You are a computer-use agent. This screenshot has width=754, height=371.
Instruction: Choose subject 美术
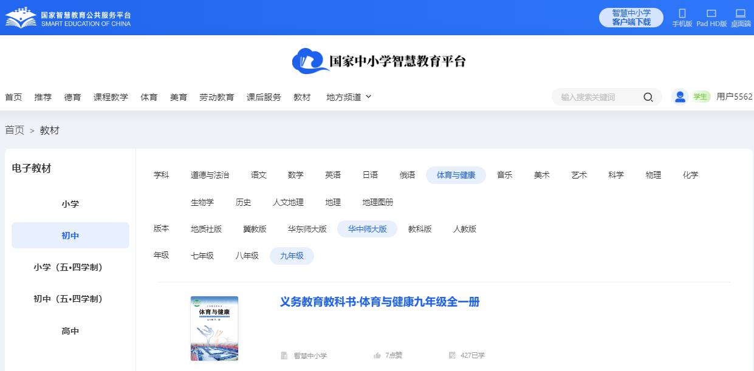coord(542,175)
